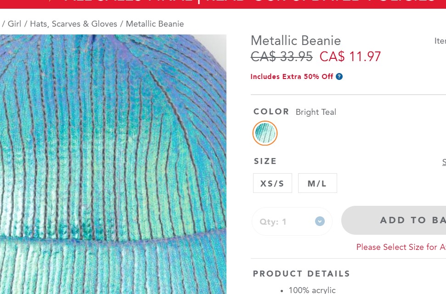Image resolution: width=446 pixels, height=294 pixels.
Task: Click the Metallic Beanie product title
Action: (295, 40)
